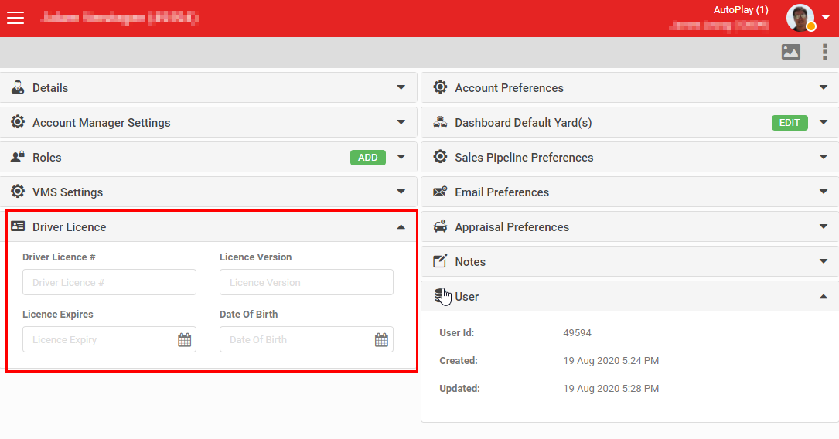The width and height of the screenshot is (839, 439).
Task: Expand the Account Preferences panel arrow
Action: (x=824, y=87)
